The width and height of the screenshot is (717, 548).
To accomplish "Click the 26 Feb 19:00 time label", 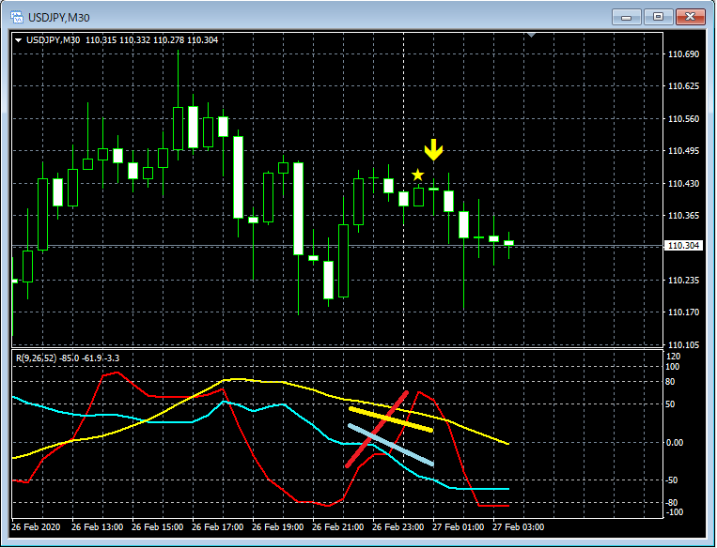I will [277, 527].
